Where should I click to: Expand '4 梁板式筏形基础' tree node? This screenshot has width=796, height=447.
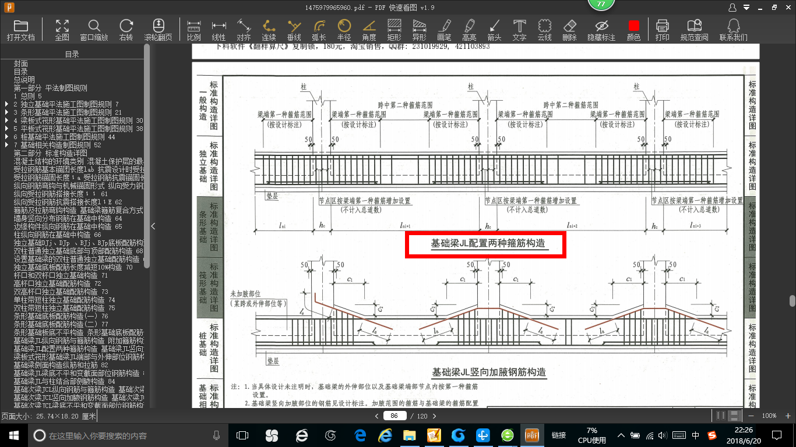[6, 120]
